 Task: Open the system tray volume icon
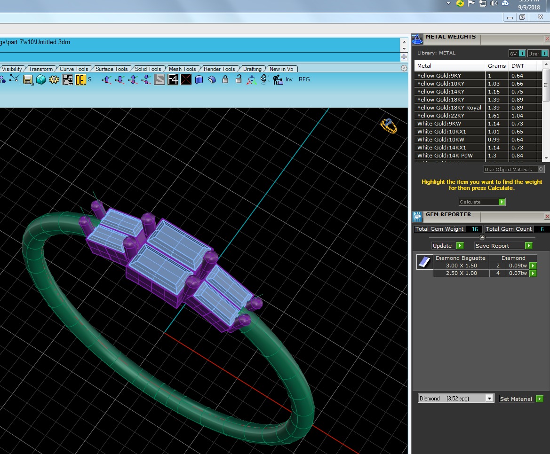coord(494,3)
